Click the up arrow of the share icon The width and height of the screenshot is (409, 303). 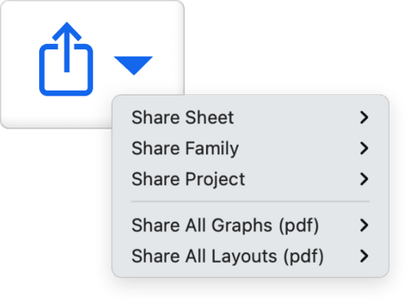pos(67,47)
